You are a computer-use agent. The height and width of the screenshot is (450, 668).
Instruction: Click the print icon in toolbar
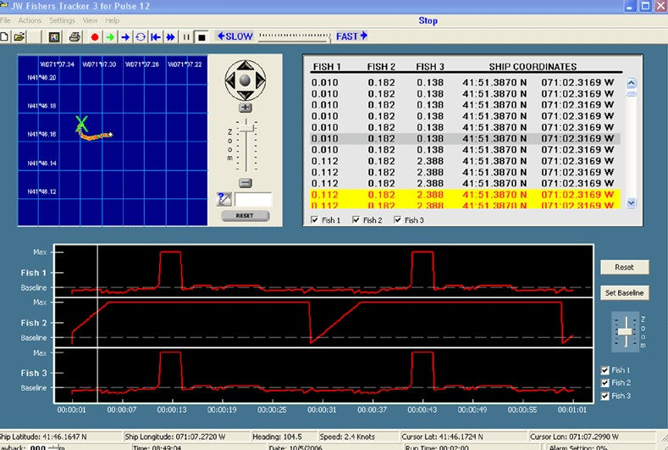point(75,37)
